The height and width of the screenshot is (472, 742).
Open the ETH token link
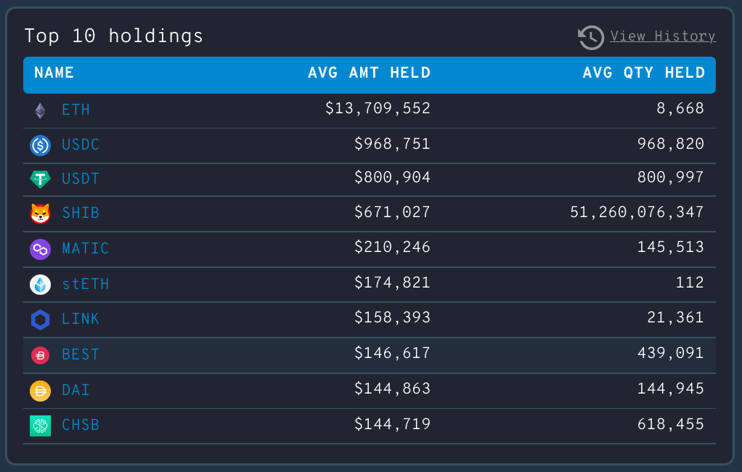76,110
